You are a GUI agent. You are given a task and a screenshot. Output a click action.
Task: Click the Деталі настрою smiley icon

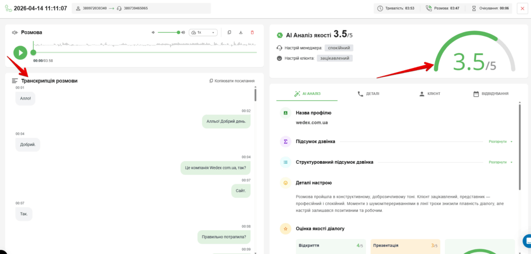pos(286,183)
